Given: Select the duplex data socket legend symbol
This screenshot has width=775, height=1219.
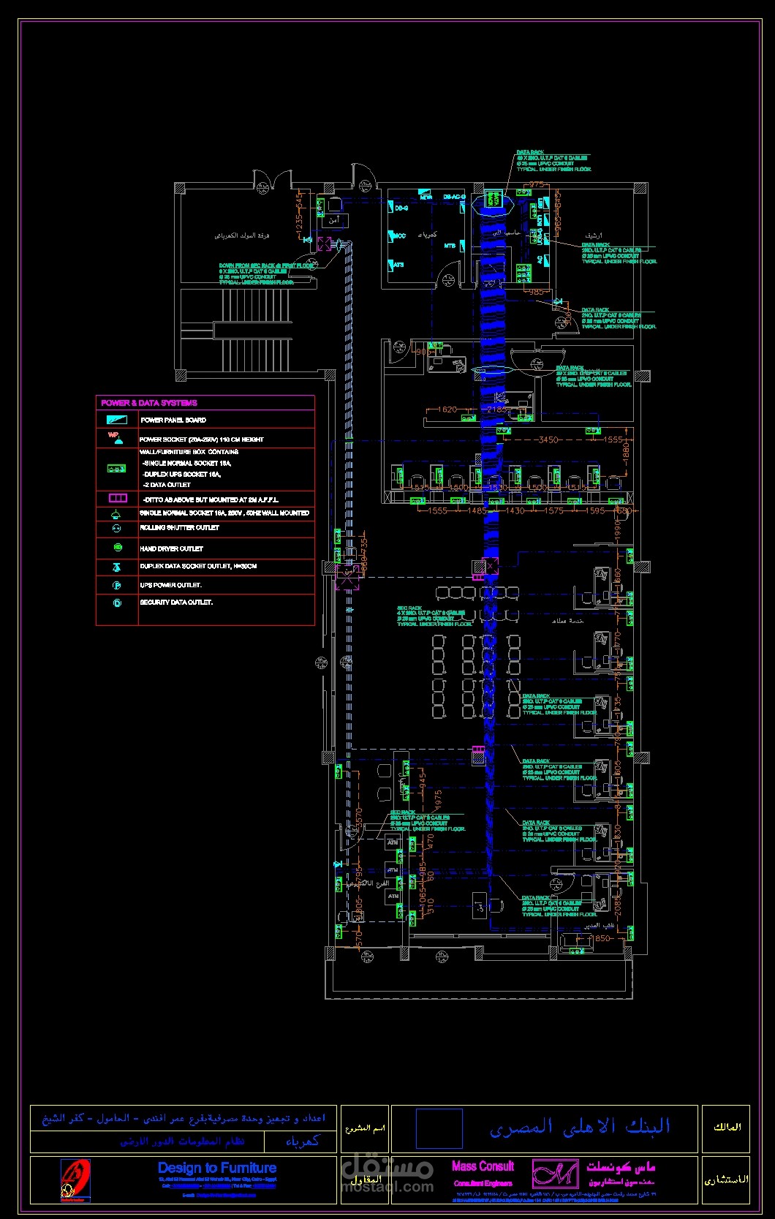Looking at the screenshot, I should coord(117,567).
